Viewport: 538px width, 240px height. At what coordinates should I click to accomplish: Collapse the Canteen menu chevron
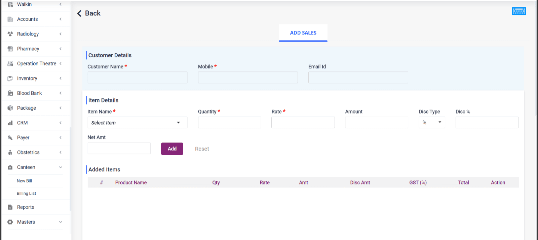pos(61,167)
